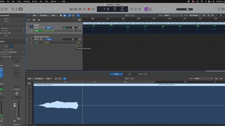This screenshot has height=126, width=225.
Task: Fast forward using the transport button
Action: 76,9
